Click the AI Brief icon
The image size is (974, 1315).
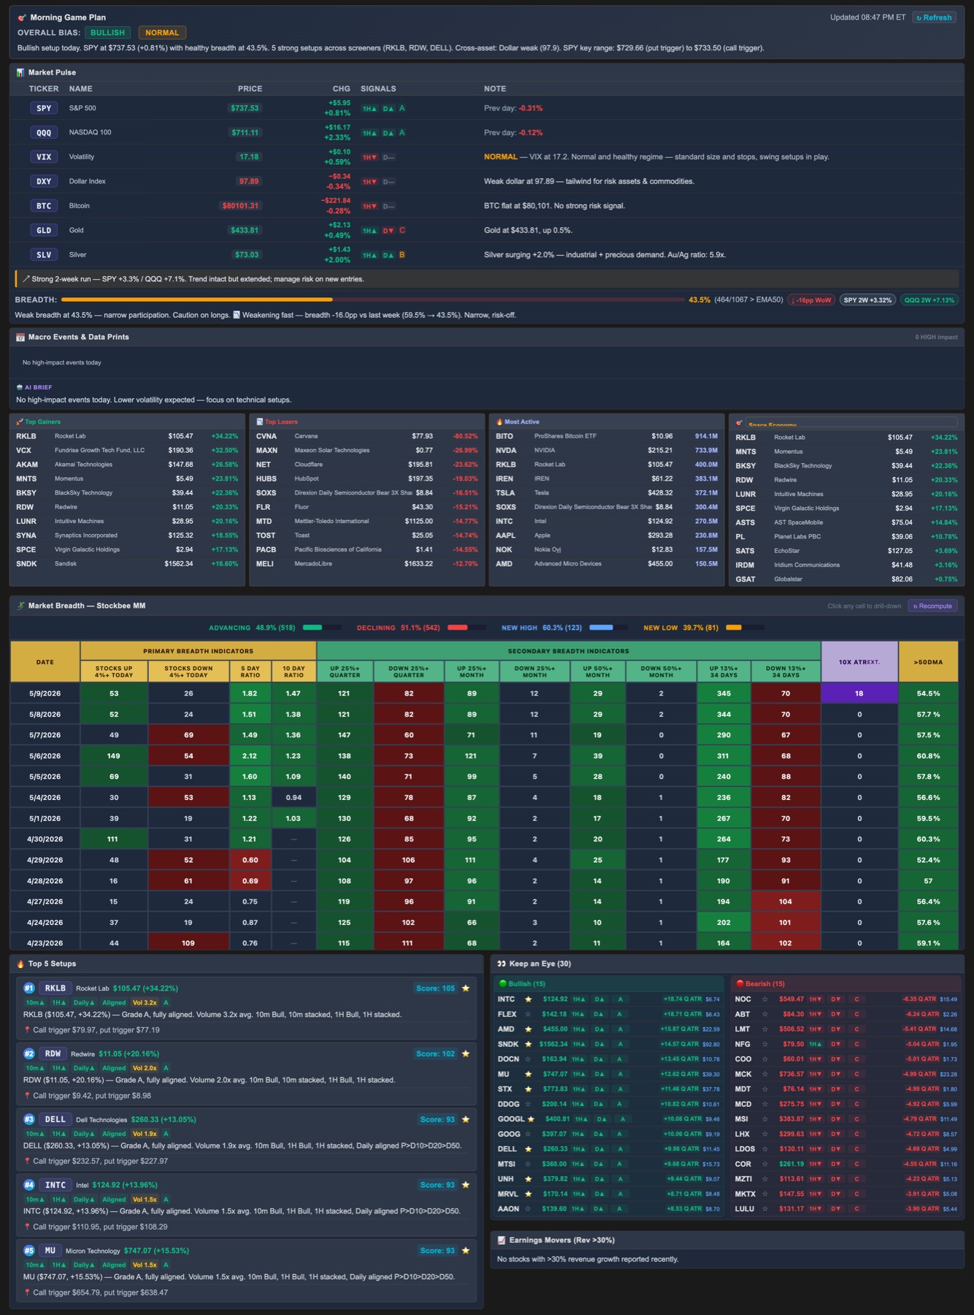[20, 387]
